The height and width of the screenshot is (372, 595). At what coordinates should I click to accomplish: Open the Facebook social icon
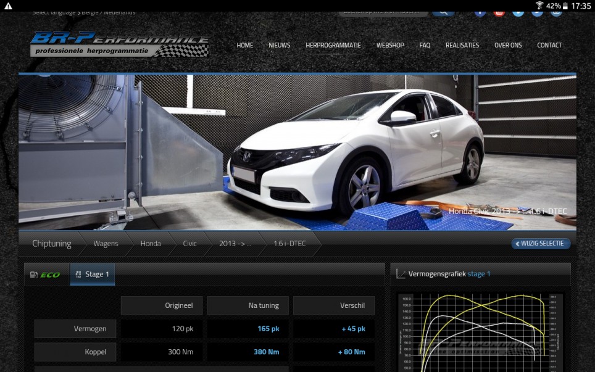click(480, 14)
